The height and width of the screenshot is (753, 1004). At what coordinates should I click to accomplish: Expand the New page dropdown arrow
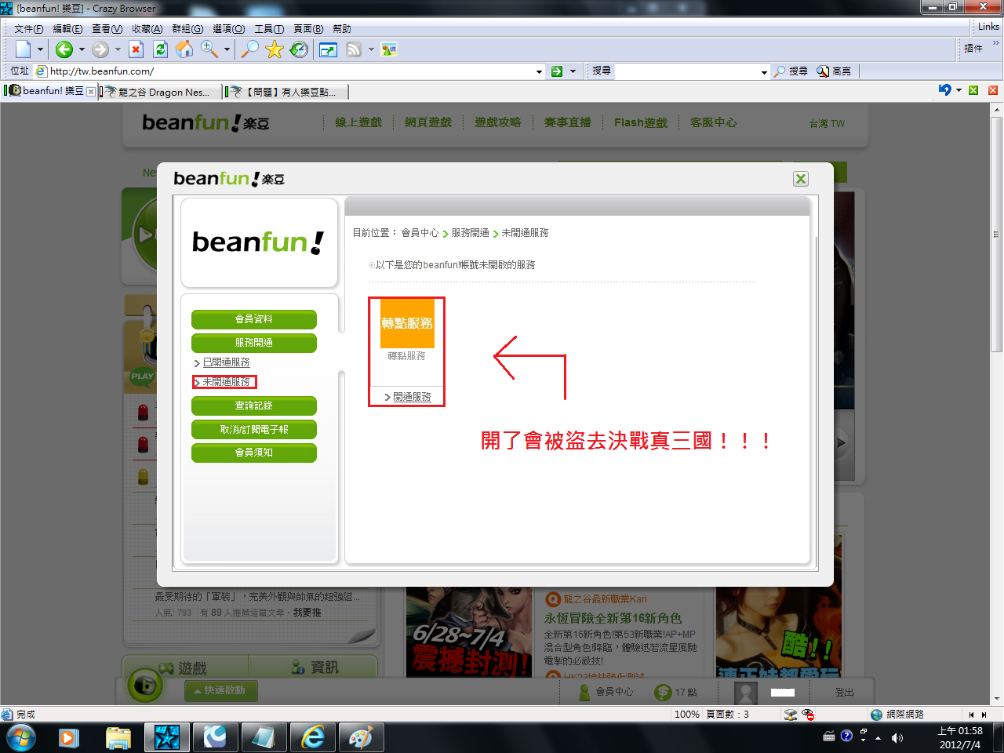(x=40, y=49)
